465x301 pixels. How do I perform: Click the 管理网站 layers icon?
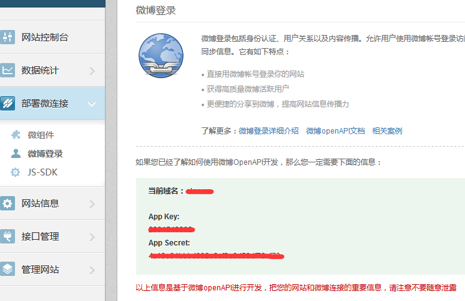click(7, 269)
